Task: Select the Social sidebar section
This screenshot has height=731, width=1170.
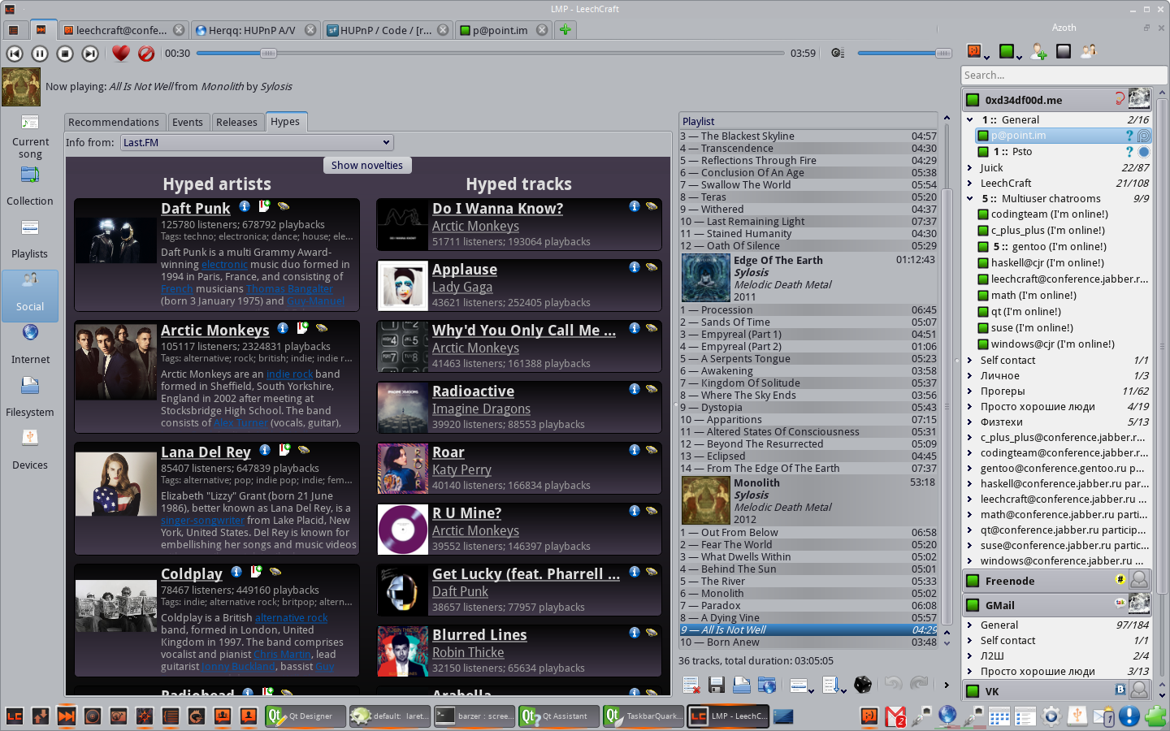Action: (30, 296)
